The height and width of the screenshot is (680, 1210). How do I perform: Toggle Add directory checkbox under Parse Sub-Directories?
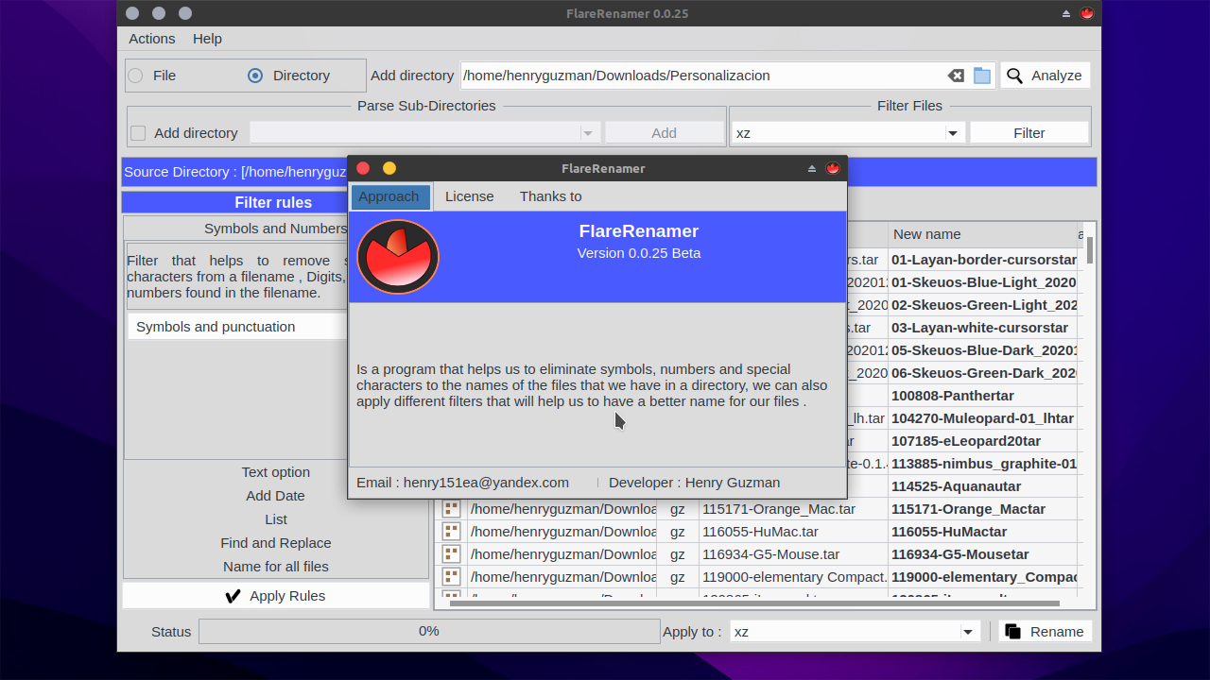[x=138, y=133]
